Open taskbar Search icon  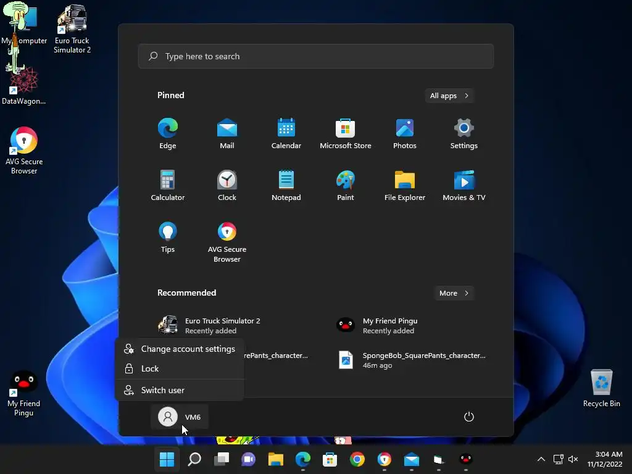[x=194, y=459]
